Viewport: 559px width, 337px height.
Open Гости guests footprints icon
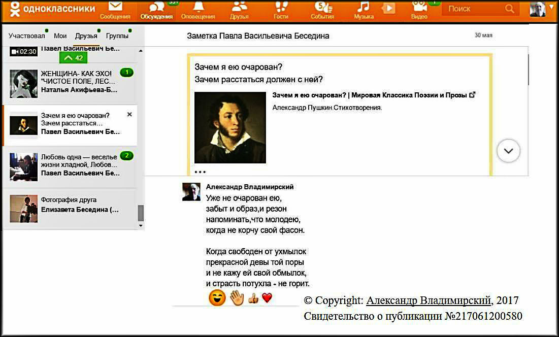click(281, 7)
